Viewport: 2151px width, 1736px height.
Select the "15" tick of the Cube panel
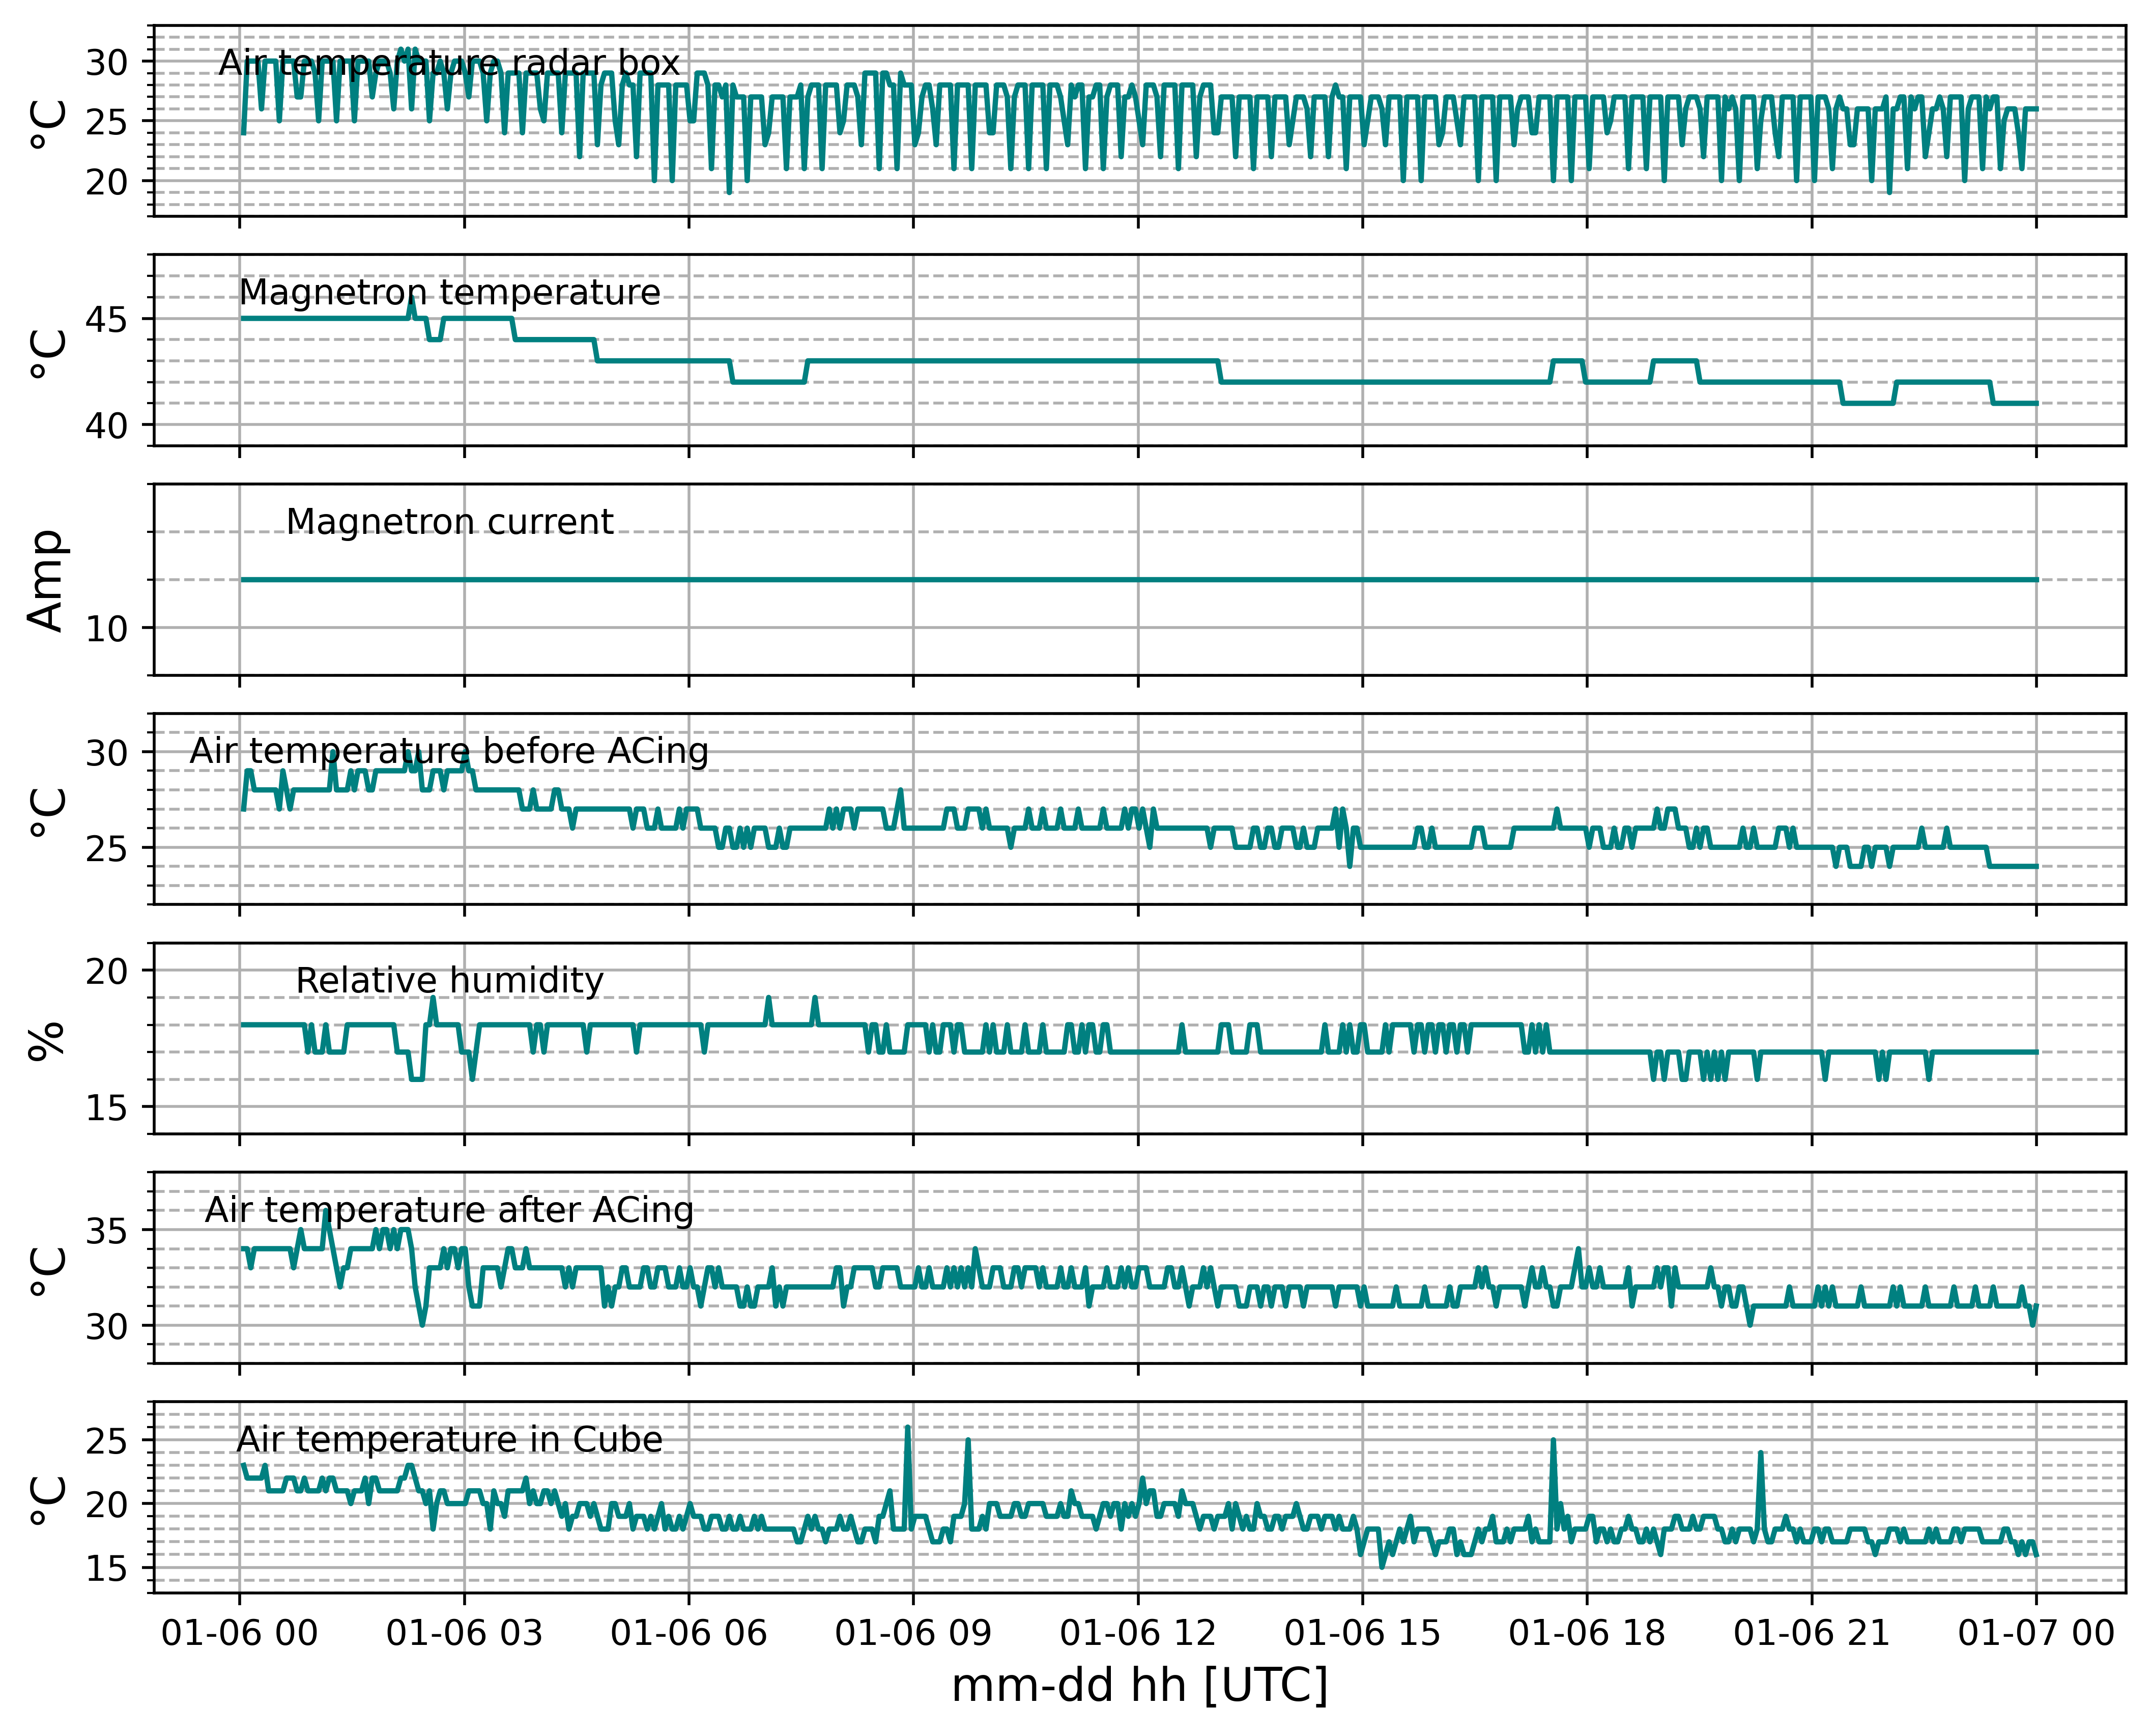pyautogui.click(x=106, y=1569)
